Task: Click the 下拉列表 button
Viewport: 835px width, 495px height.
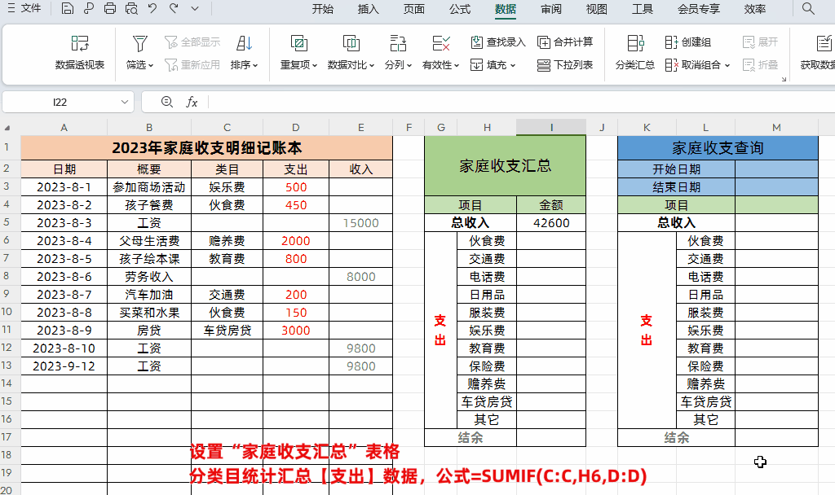Action: (565, 65)
